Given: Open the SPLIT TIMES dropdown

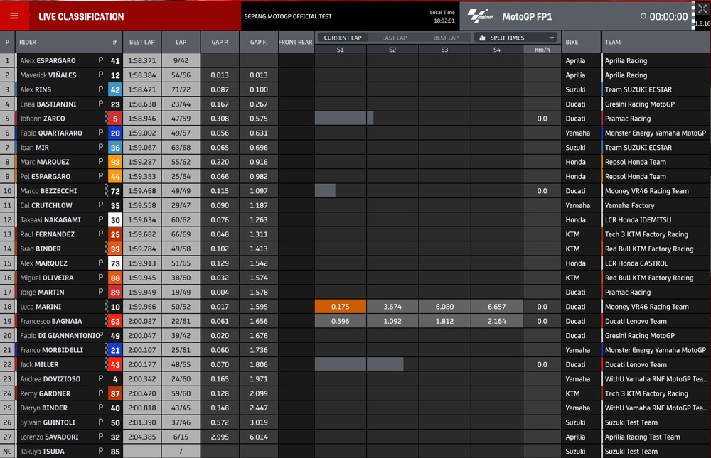Looking at the screenshot, I should [x=516, y=38].
